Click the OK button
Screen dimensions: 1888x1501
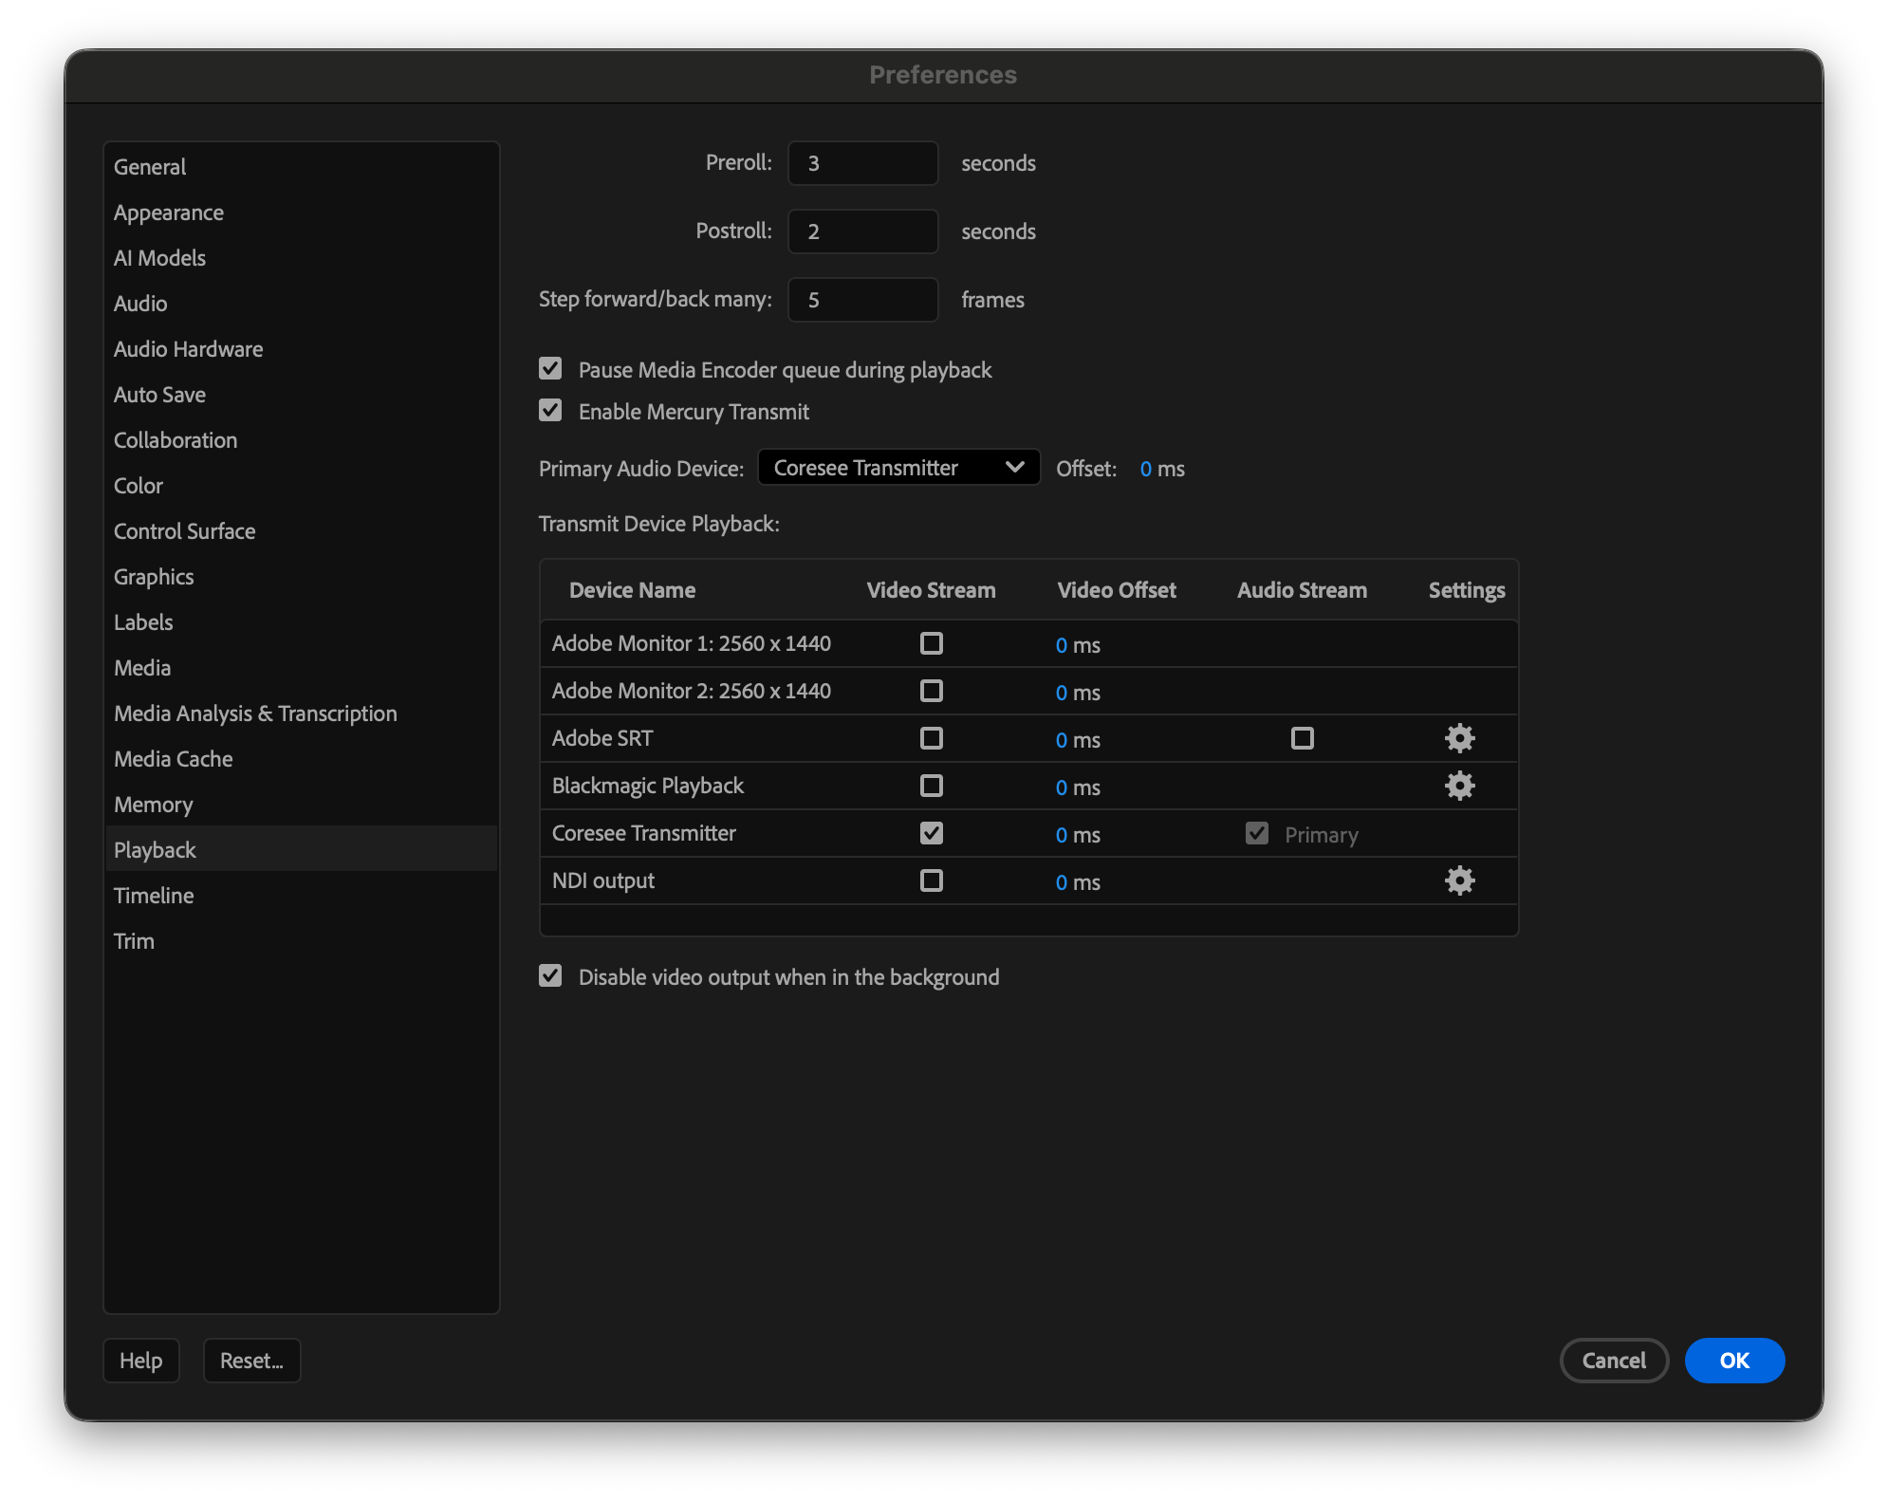click(x=1733, y=1361)
